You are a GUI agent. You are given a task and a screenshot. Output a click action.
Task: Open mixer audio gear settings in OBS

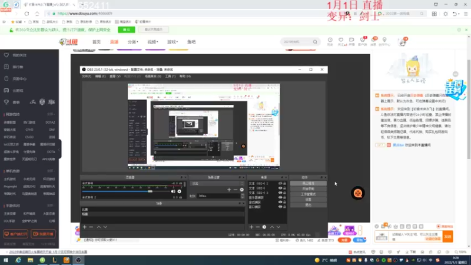pos(180,191)
